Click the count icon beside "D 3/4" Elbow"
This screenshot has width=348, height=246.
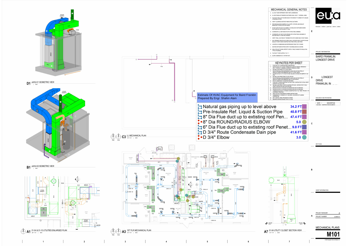point(200,137)
